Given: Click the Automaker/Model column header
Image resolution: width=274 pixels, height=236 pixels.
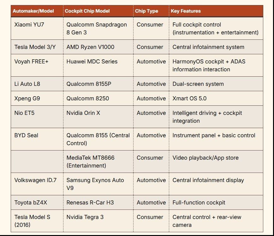Looking at the screenshot, I should pos(37,11).
